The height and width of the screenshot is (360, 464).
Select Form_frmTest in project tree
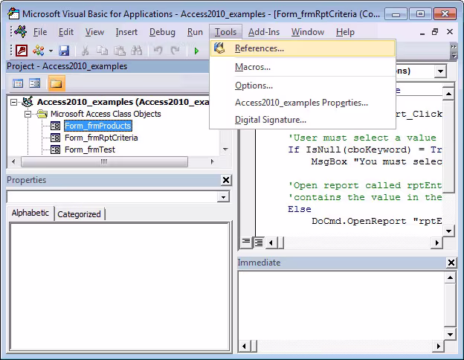pos(90,150)
